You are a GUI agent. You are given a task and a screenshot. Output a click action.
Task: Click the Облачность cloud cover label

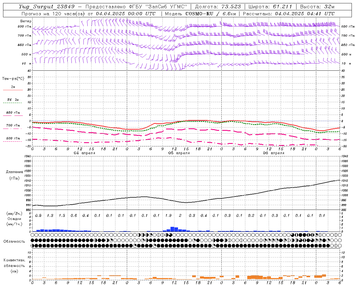14,241
